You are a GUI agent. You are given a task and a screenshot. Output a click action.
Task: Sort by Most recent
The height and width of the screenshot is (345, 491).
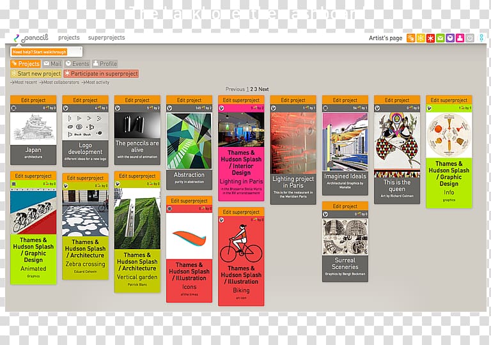[x=24, y=82]
